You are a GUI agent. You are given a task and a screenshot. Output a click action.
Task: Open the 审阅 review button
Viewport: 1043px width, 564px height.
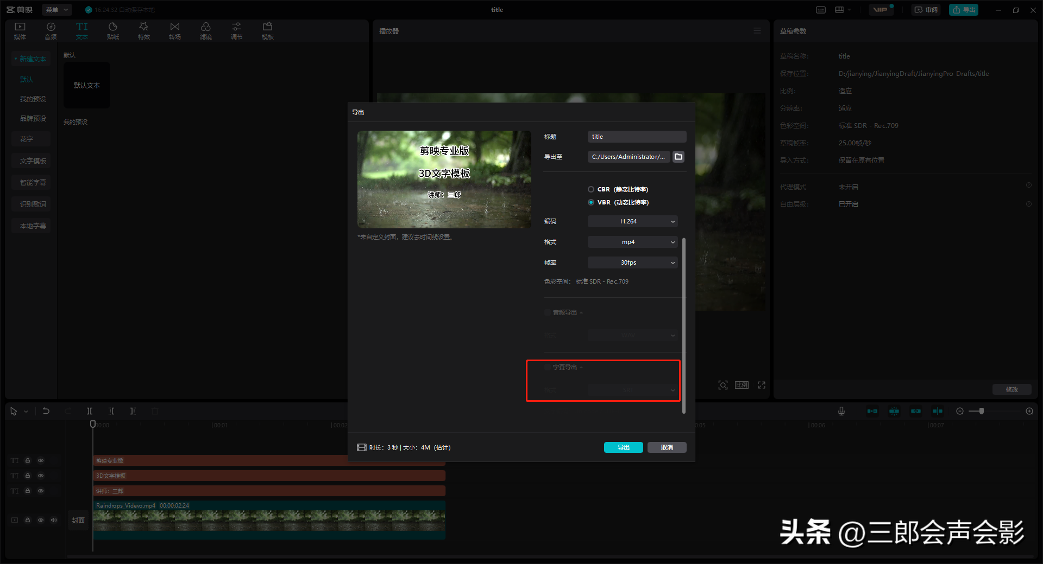coord(926,10)
